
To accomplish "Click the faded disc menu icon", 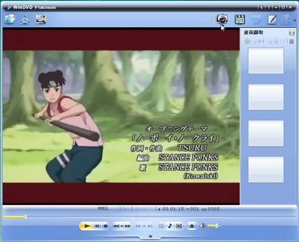I will [161, 226].
